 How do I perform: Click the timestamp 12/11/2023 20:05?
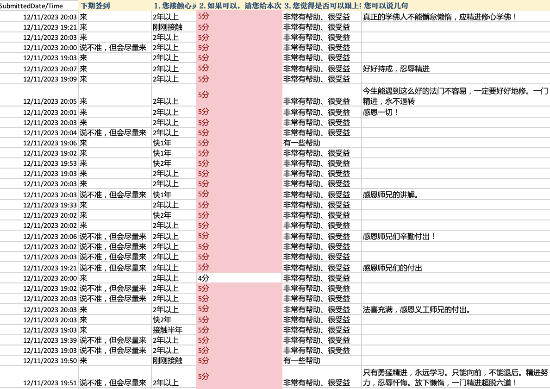click(50, 101)
